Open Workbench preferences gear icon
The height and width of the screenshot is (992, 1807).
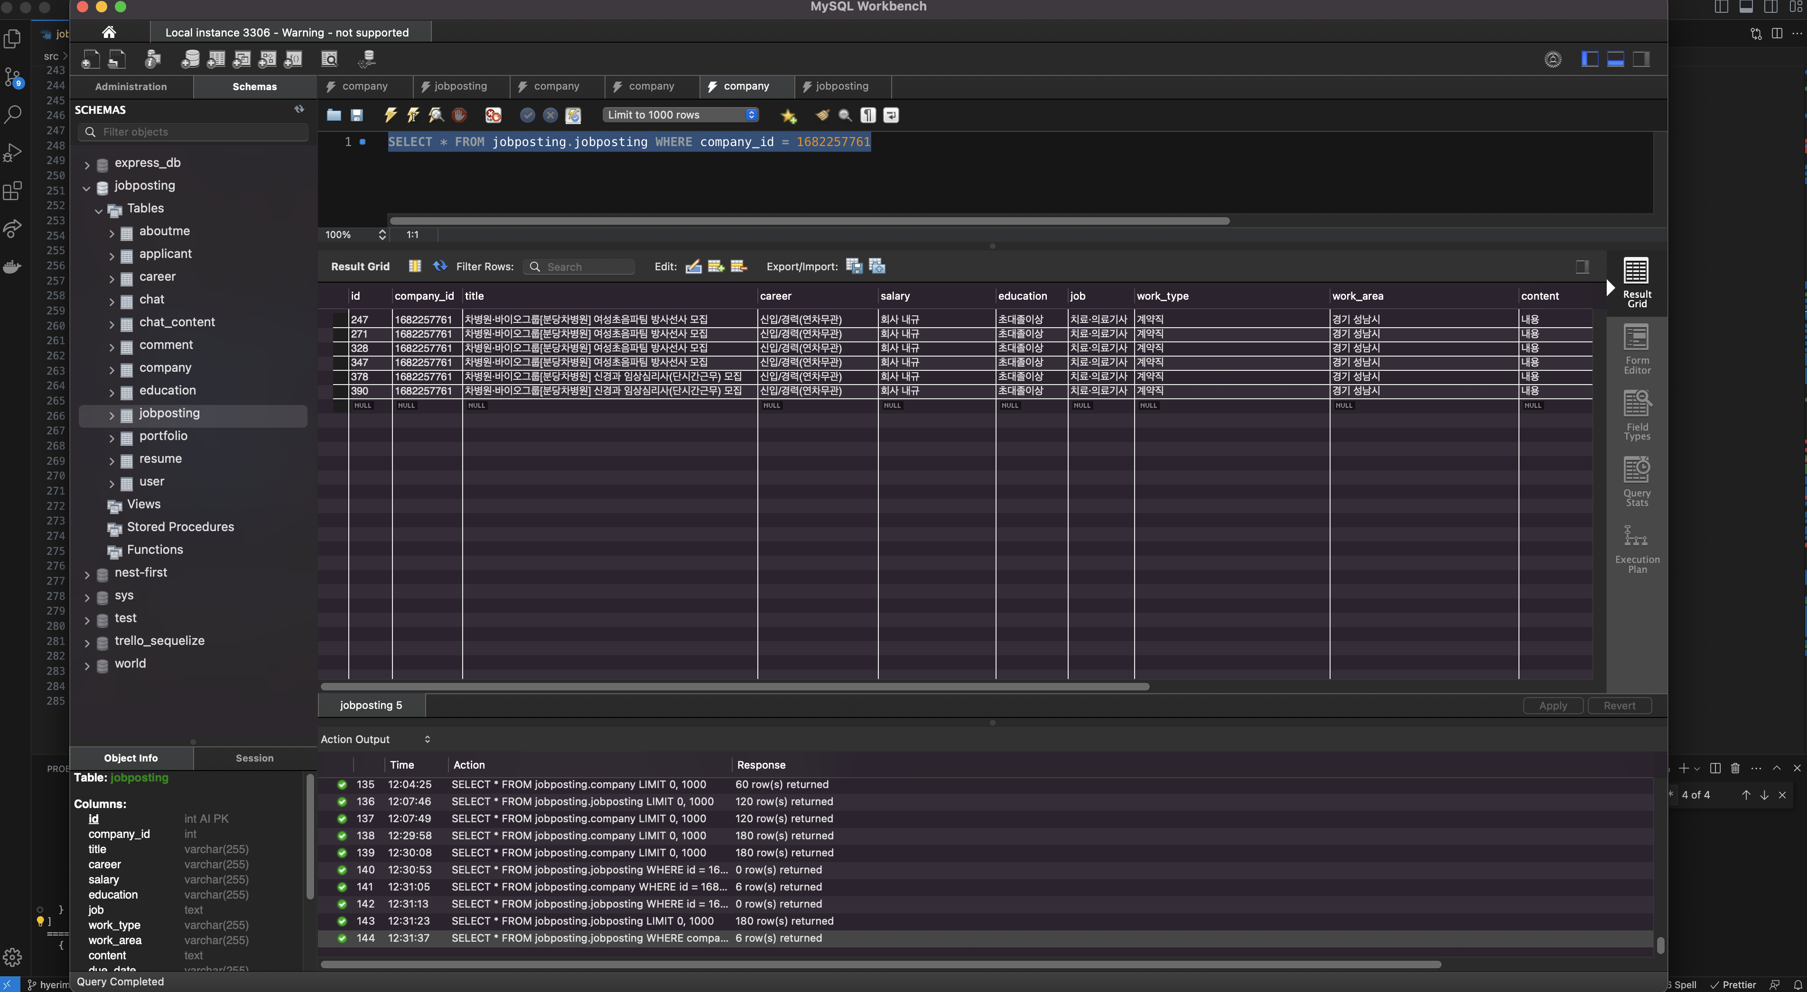[x=1553, y=60]
